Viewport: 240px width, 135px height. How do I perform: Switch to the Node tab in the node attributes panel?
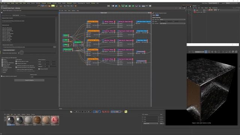click(157, 15)
